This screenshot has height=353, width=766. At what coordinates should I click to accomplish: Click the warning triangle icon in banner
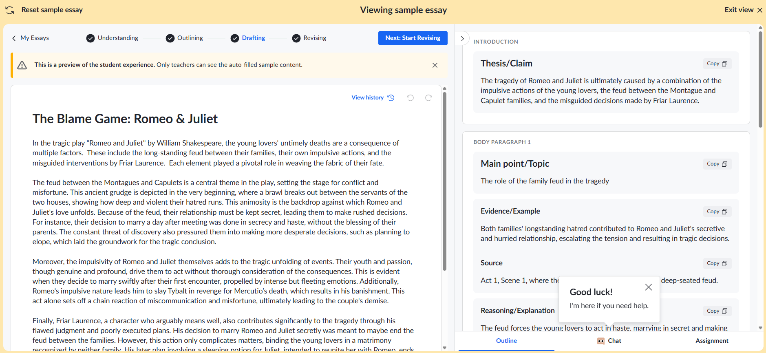click(x=22, y=65)
